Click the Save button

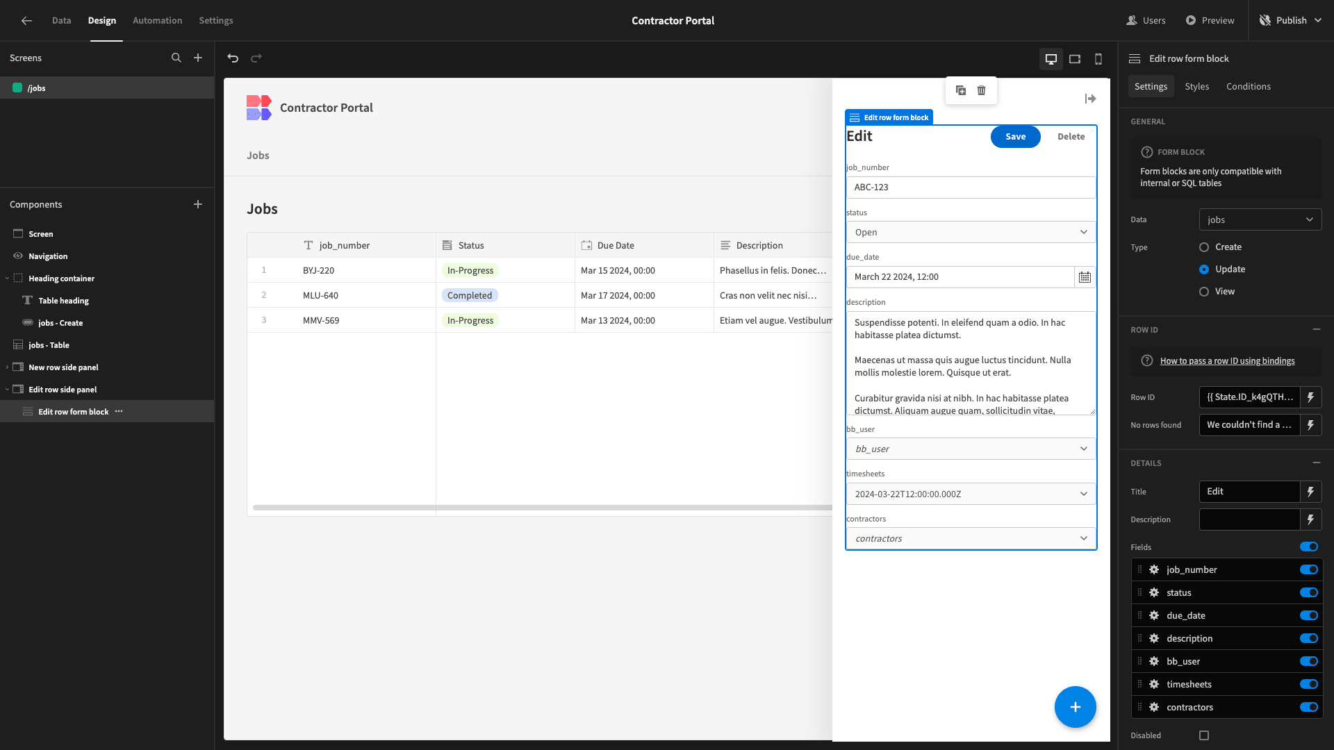[1015, 137]
